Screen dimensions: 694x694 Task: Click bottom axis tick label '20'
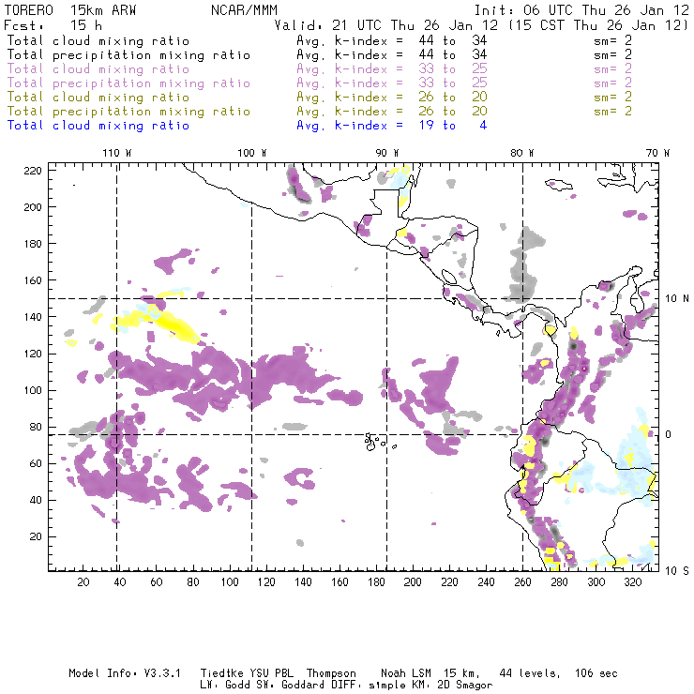click(83, 582)
